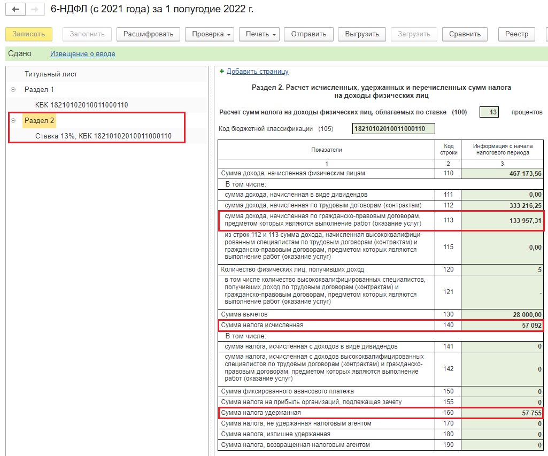Viewport: 548px width, 456px height.
Task: Click line 130 deductions value 28 000,00
Action: [502, 314]
